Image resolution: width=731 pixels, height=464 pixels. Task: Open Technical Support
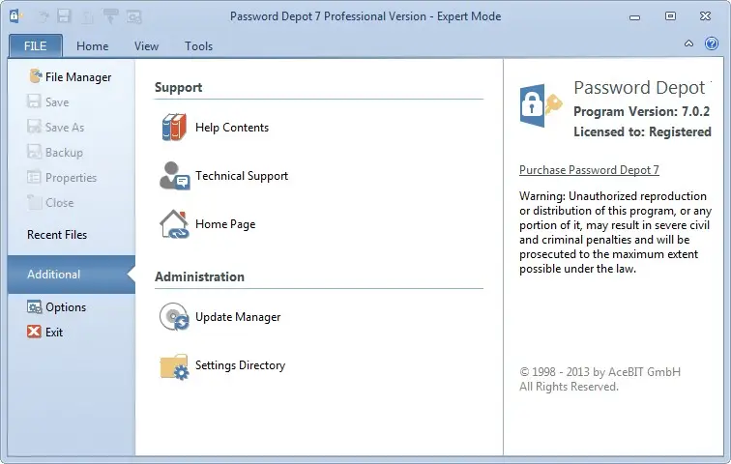224,176
